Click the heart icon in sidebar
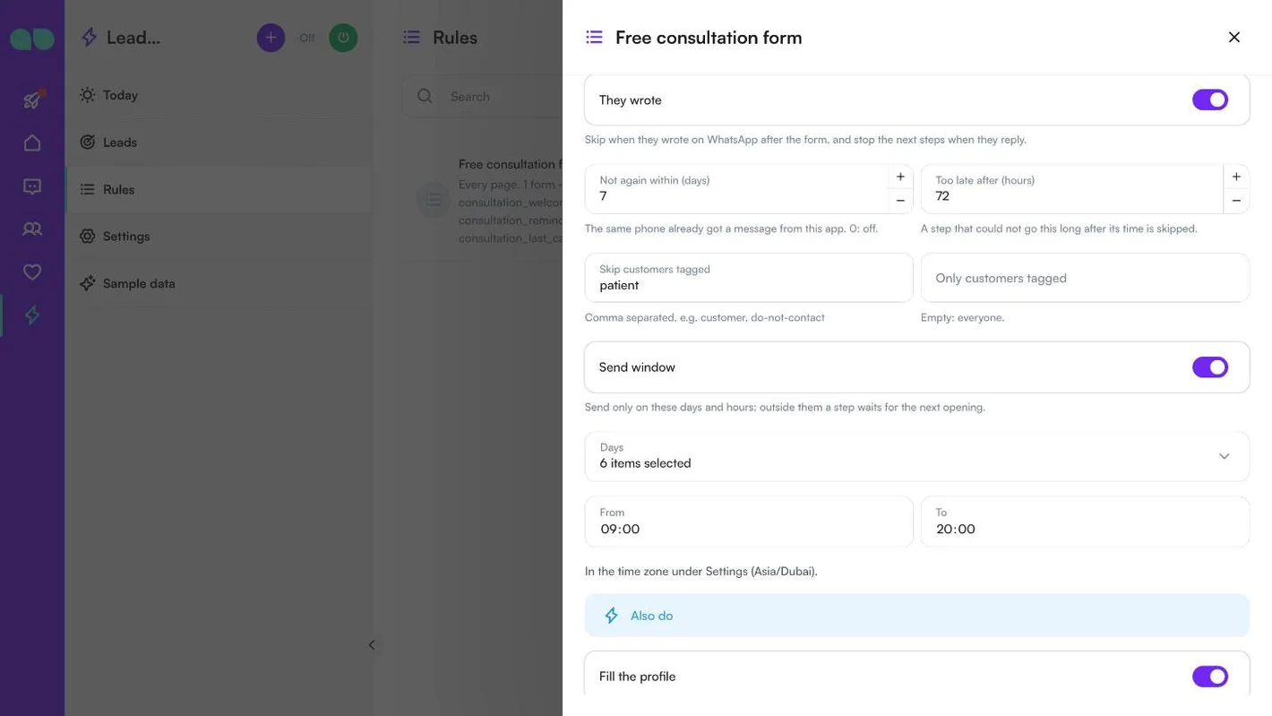This screenshot has height=716, width=1272. [x=32, y=272]
